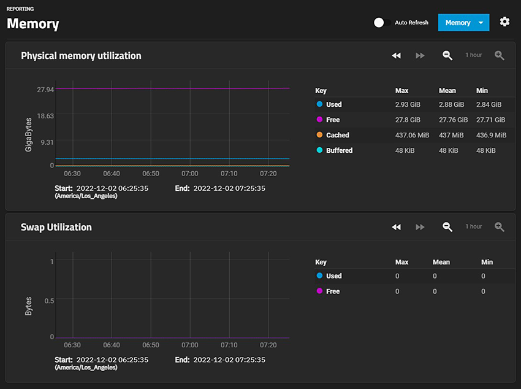Click the cyan Buffered legend swatch

click(319, 150)
